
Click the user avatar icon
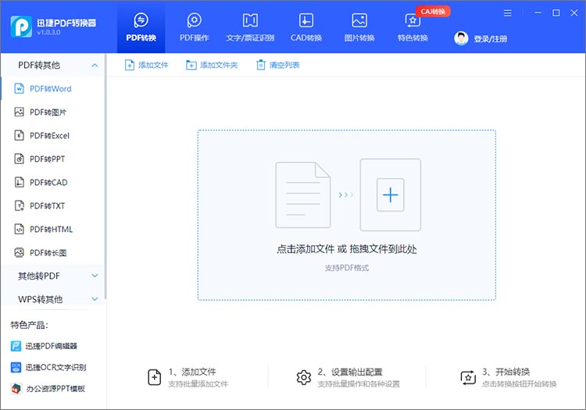[461, 38]
